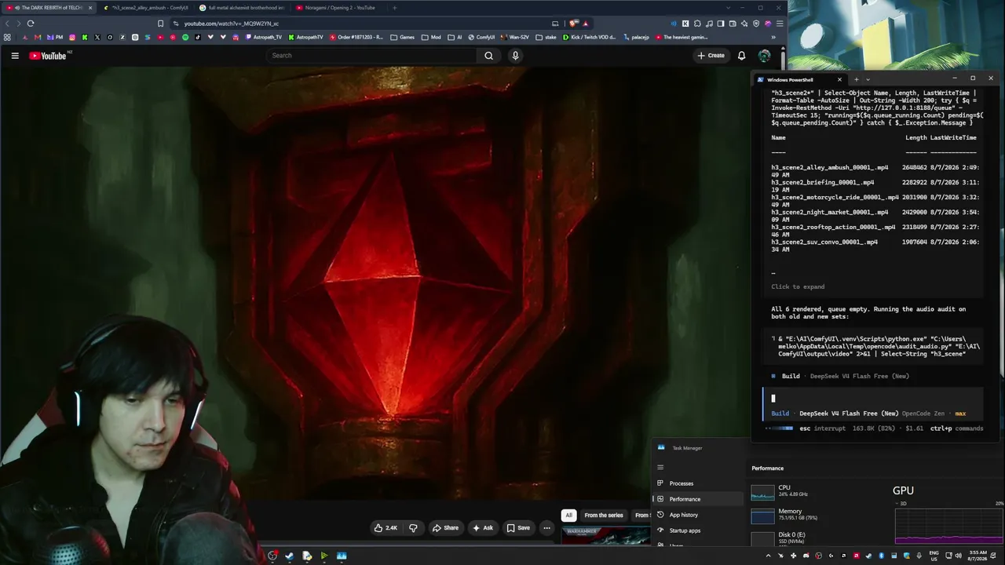Switch to full metal alchemist brotherhood tab
The width and height of the screenshot is (1005, 565).
[x=243, y=8]
